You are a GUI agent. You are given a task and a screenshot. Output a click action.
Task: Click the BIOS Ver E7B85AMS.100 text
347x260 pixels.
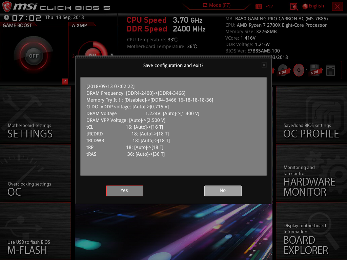click(x=252, y=51)
